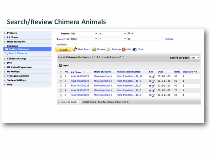This screenshot has height=157, width=210.
Task: Click the red Hide icon
Action: coord(123,49)
